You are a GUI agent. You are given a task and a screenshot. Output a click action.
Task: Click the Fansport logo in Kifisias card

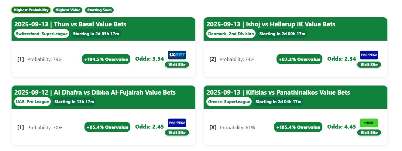369,123
